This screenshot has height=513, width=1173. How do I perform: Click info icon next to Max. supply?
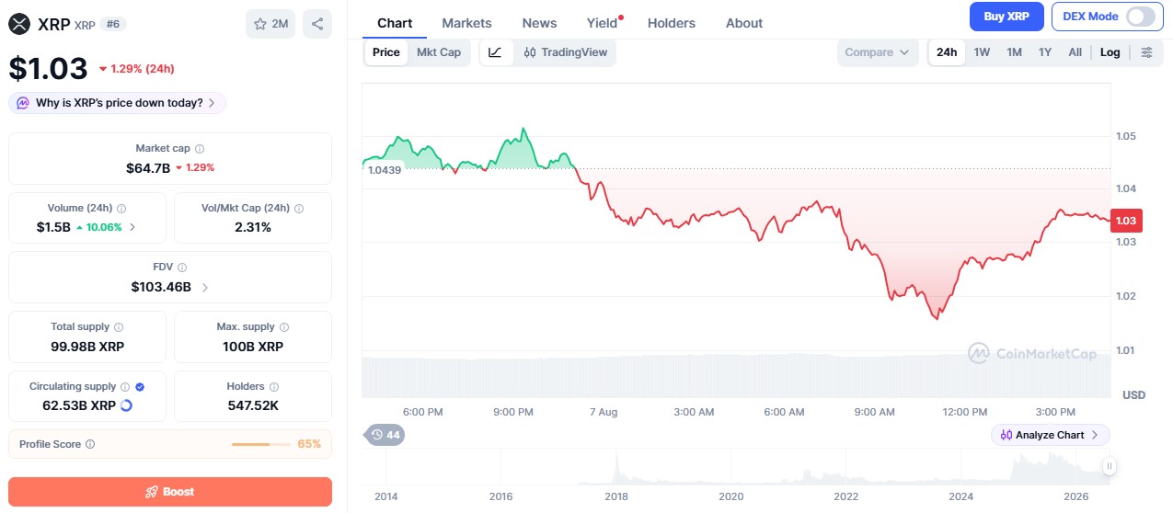point(284,326)
